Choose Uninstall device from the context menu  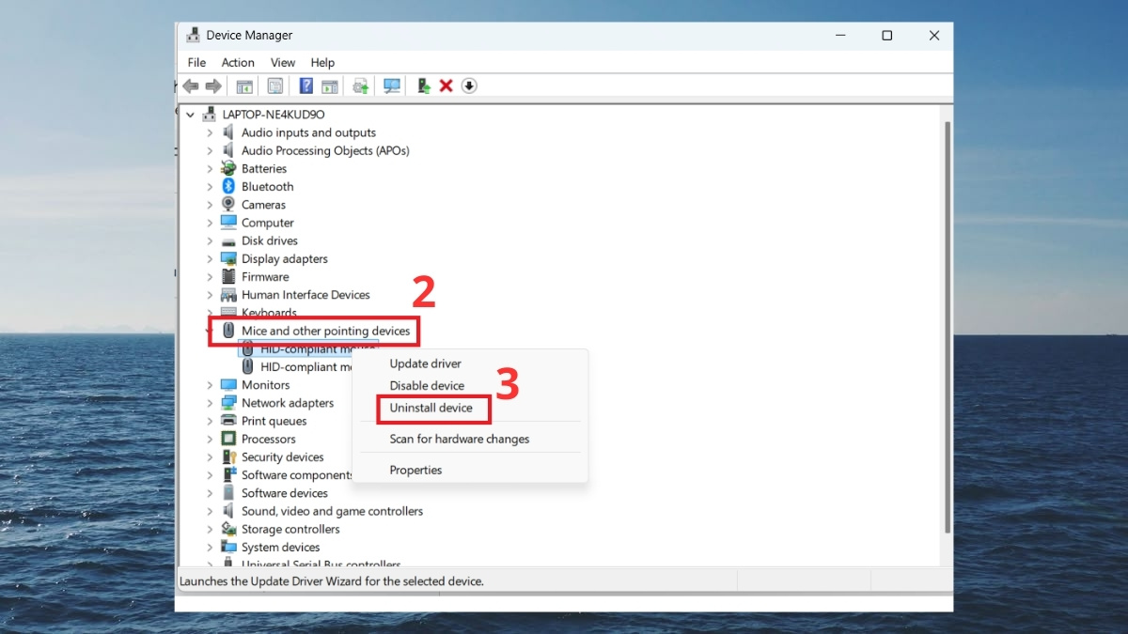pyautogui.click(x=431, y=409)
